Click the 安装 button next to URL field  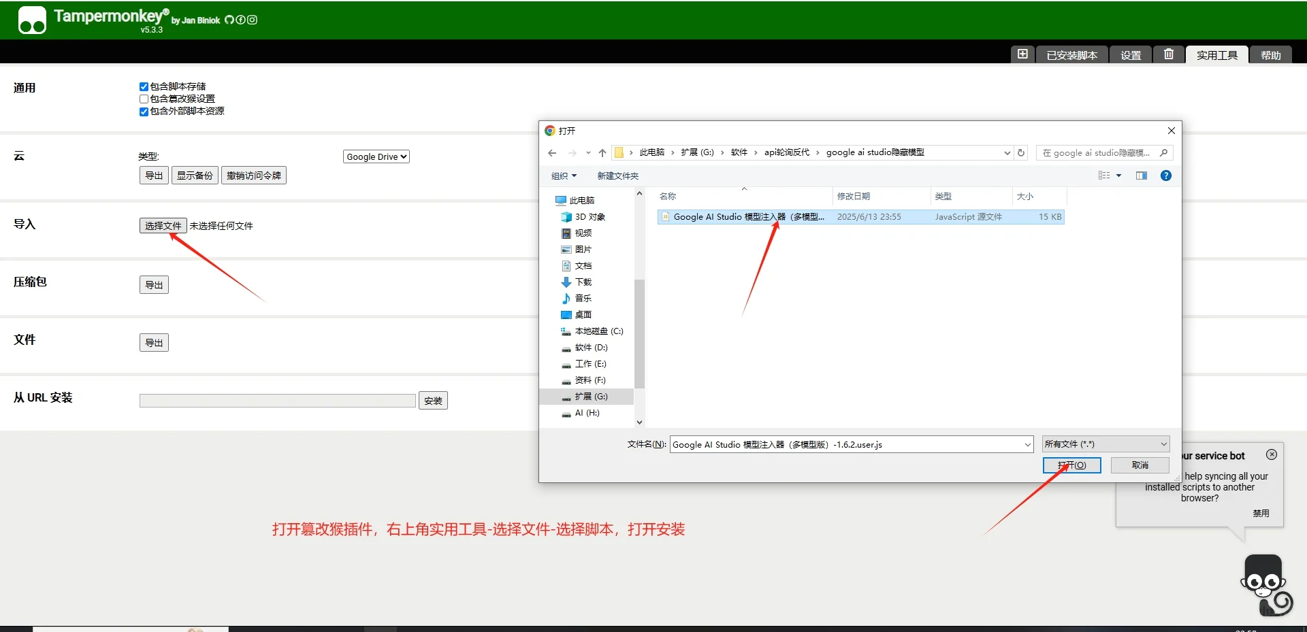433,401
